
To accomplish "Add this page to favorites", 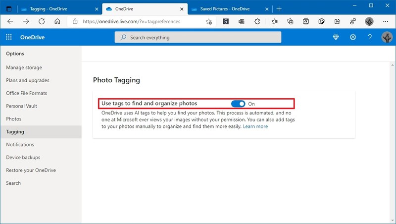I will click(x=208, y=22).
